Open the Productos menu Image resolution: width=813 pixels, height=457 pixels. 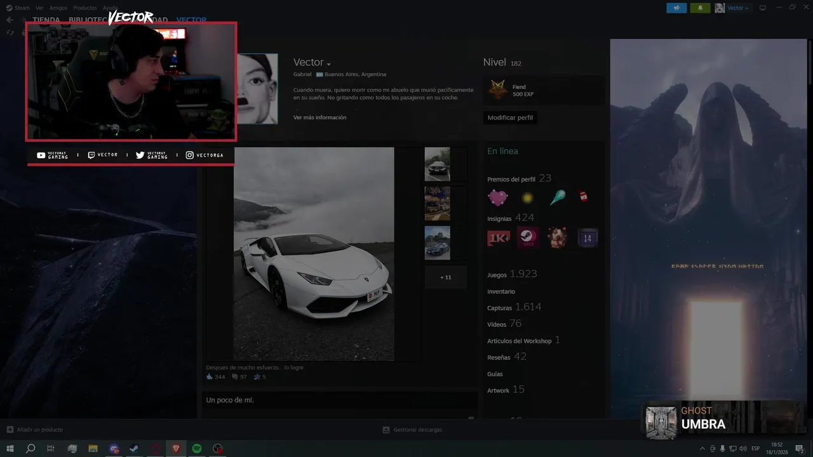point(85,8)
